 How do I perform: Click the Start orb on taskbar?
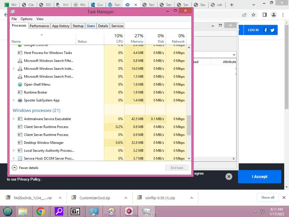click(x=8, y=211)
